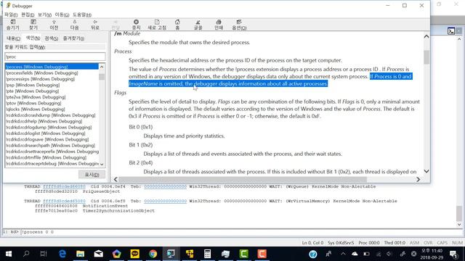
Task: Click help content horizontal scroll right arrow
Action: pyautogui.click(x=418, y=179)
